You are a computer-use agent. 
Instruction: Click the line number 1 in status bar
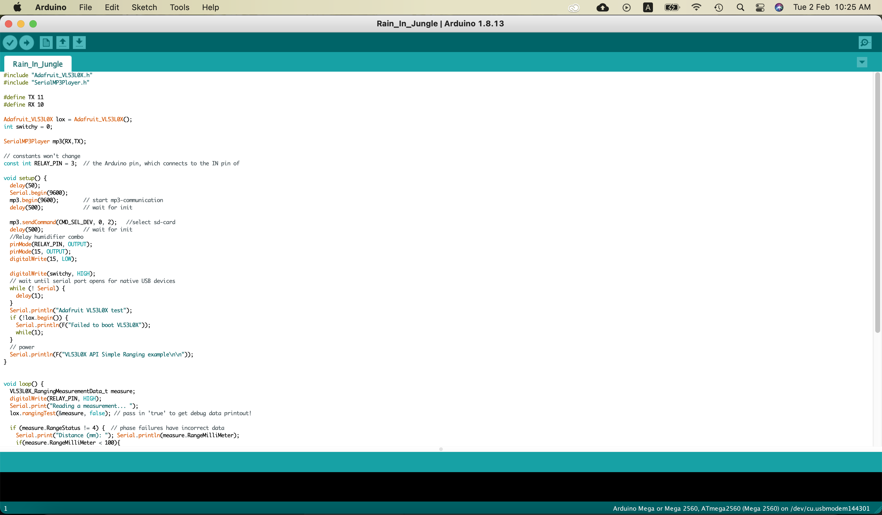click(6, 508)
